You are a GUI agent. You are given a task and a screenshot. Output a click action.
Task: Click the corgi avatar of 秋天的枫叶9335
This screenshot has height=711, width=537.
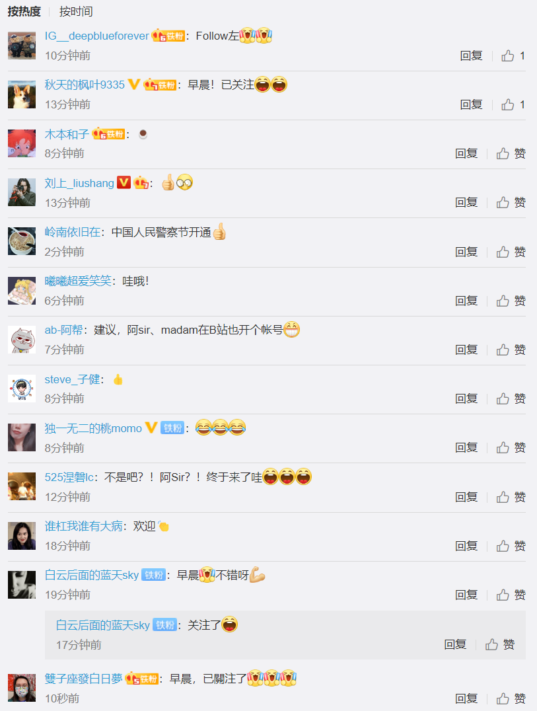pyautogui.click(x=22, y=94)
